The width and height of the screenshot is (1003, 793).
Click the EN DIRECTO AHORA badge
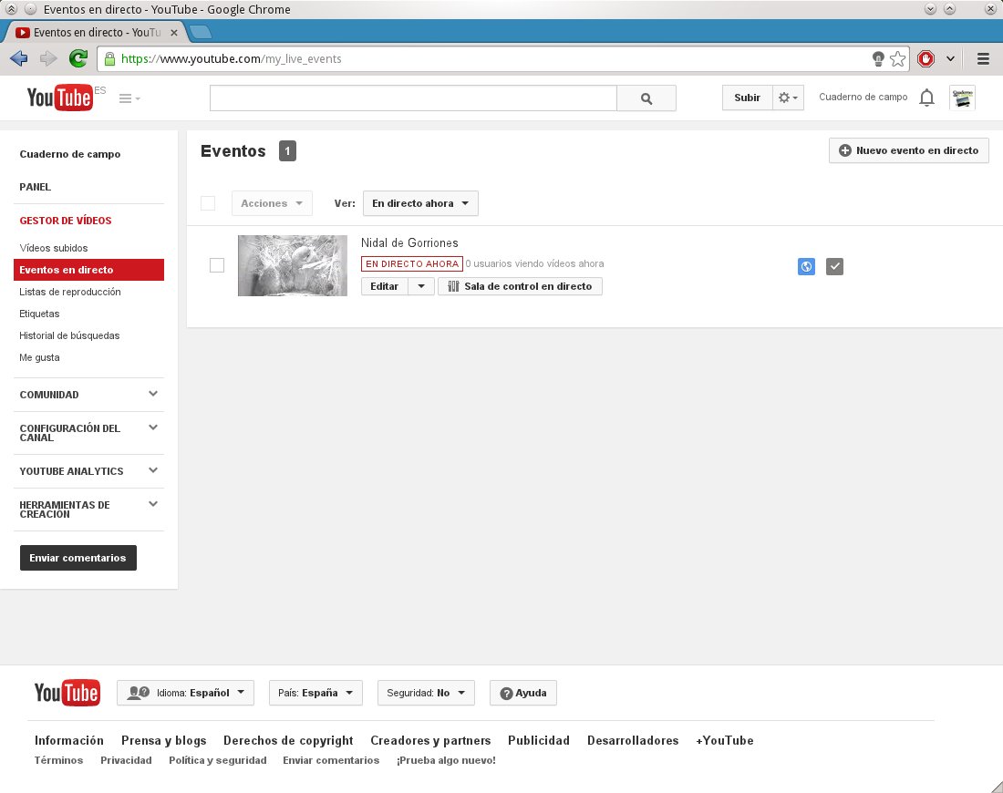click(x=412, y=263)
